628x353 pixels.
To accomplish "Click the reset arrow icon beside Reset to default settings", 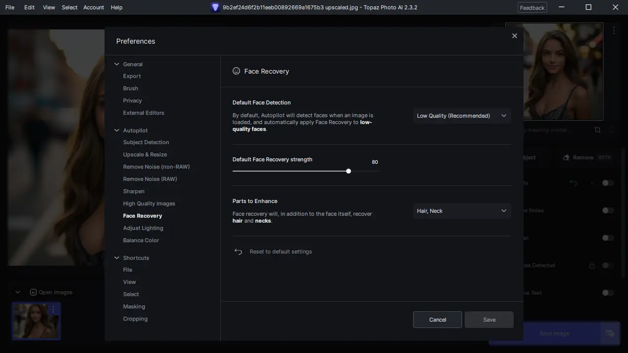I will click(238, 252).
